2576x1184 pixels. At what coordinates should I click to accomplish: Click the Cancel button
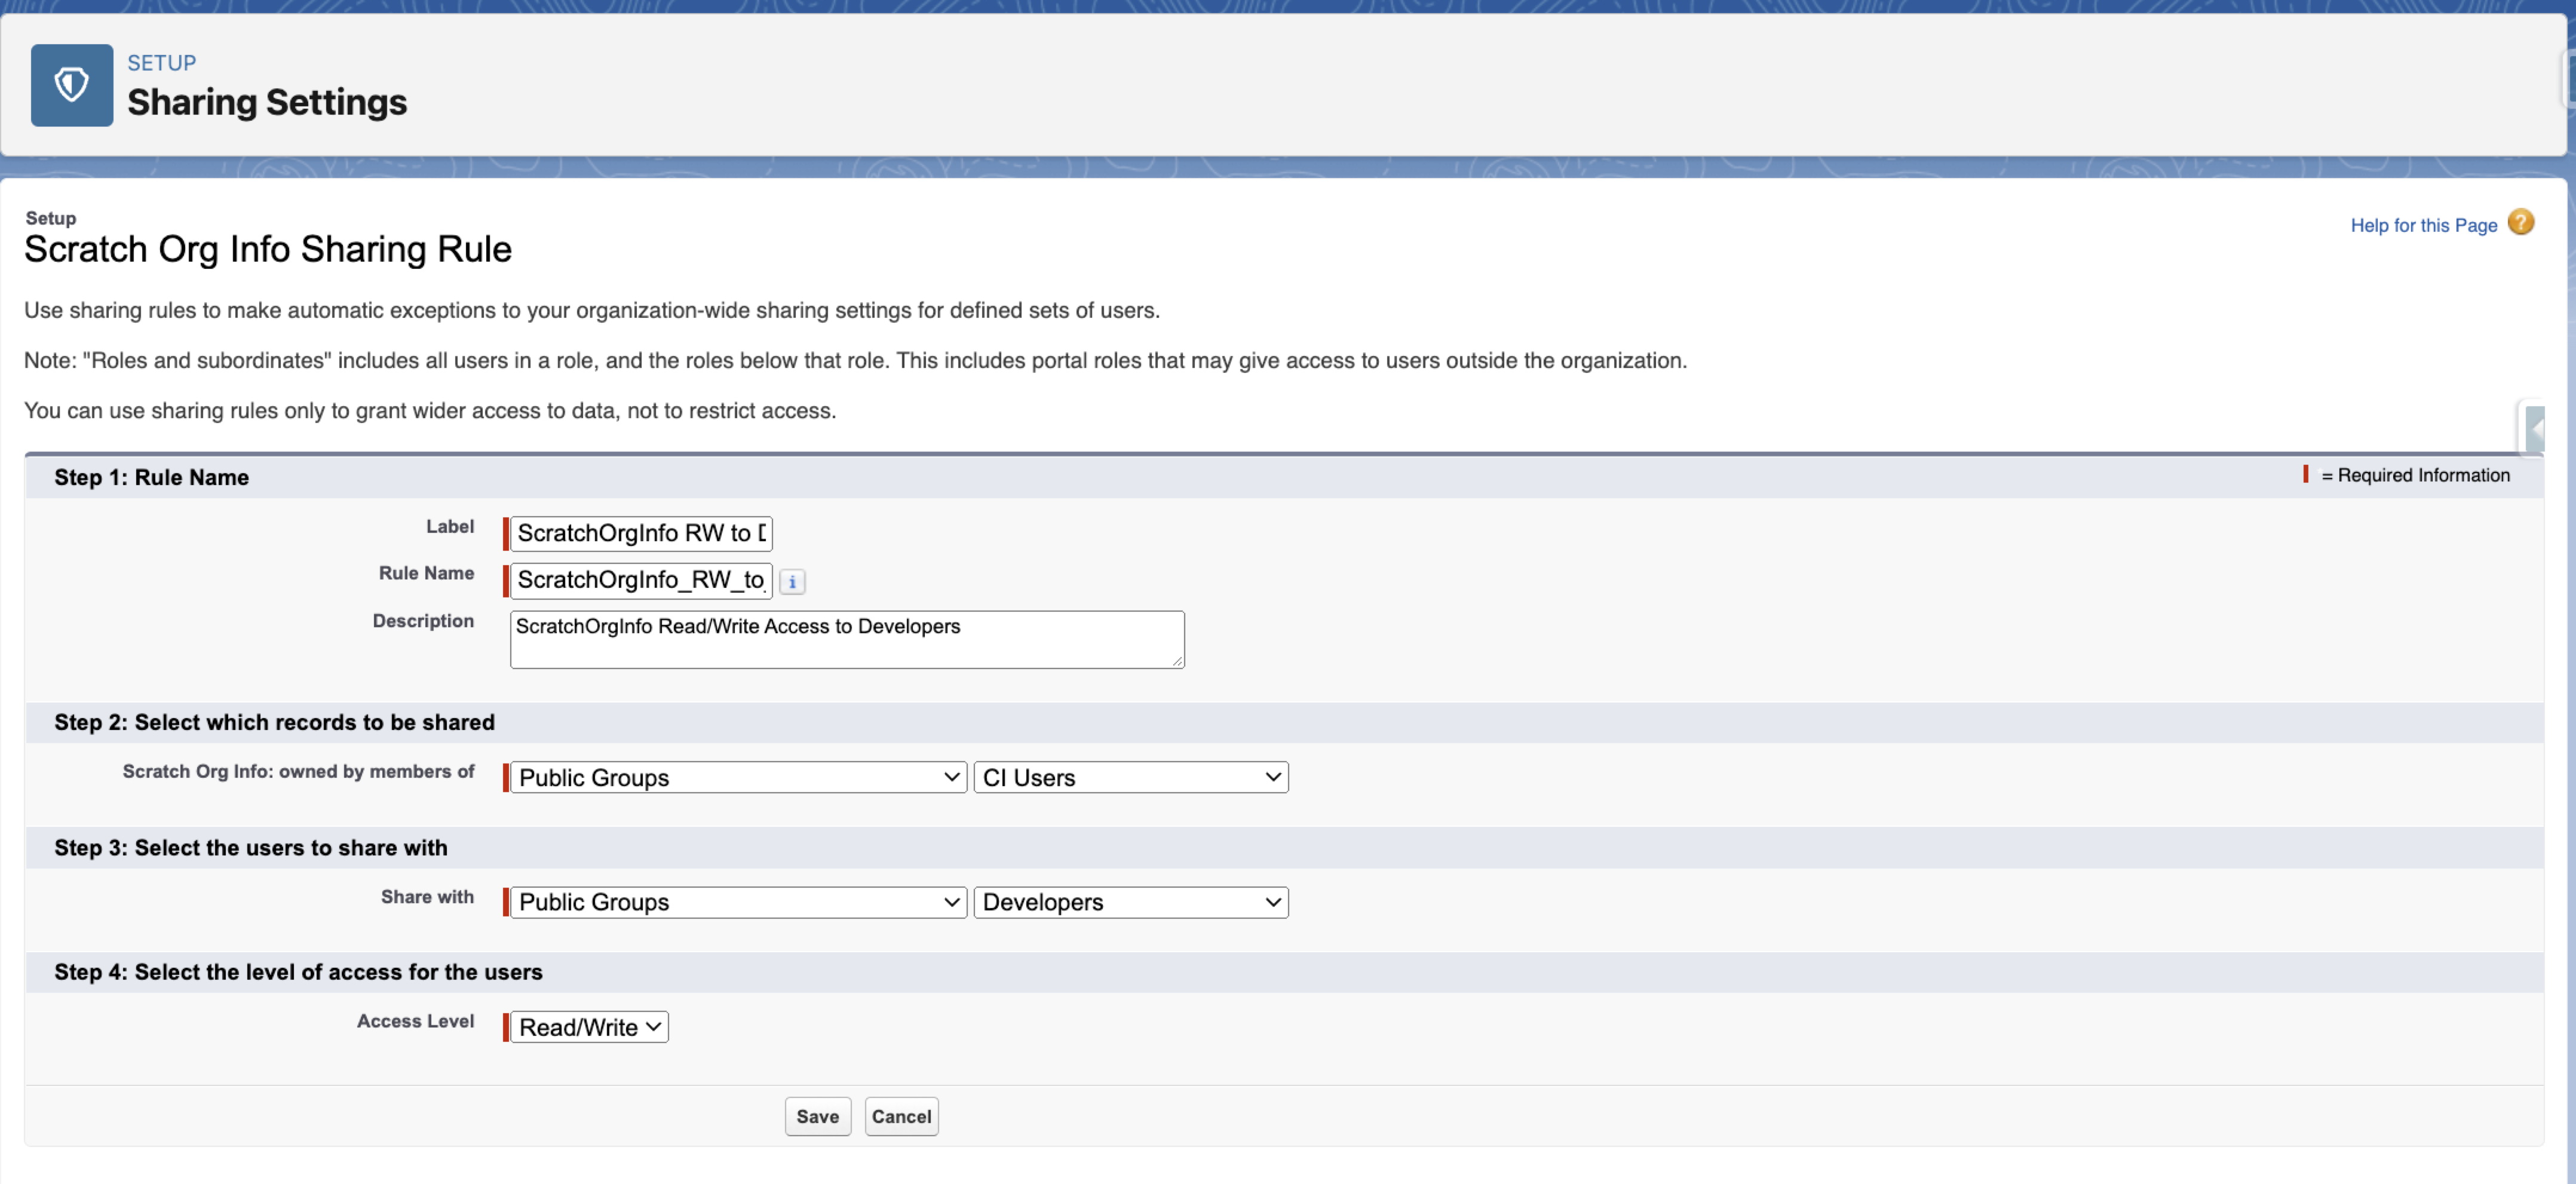(900, 1116)
